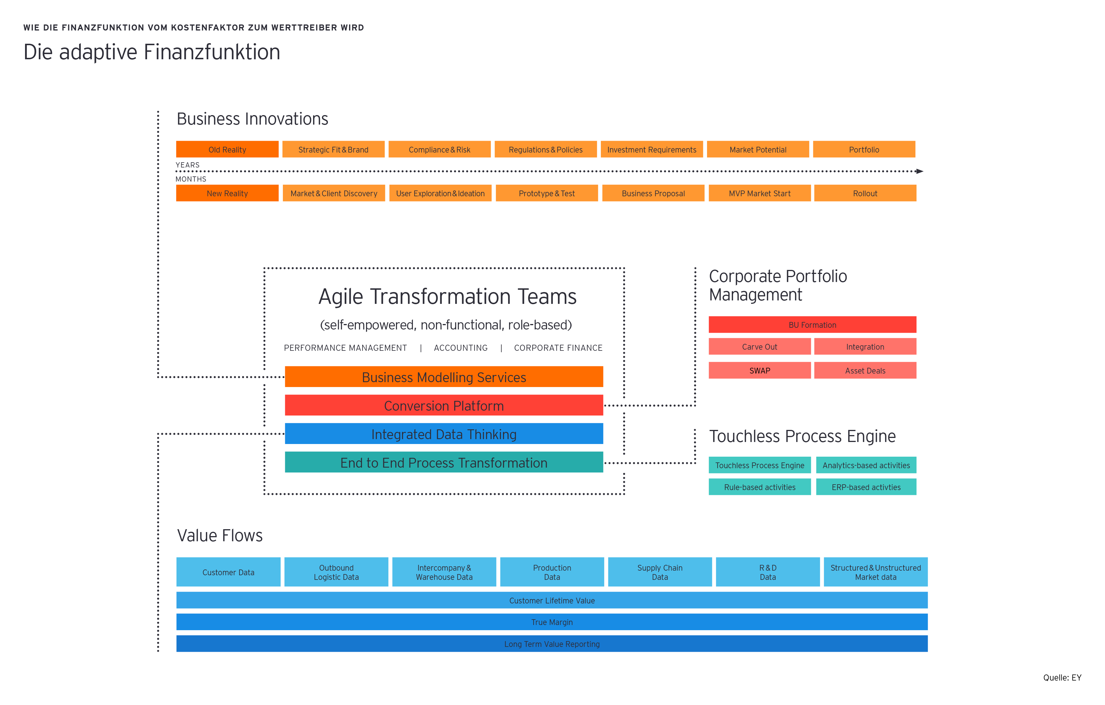The width and height of the screenshot is (1105, 705).
Task: Click the Integrated Data Thinking bar
Action: 444,434
